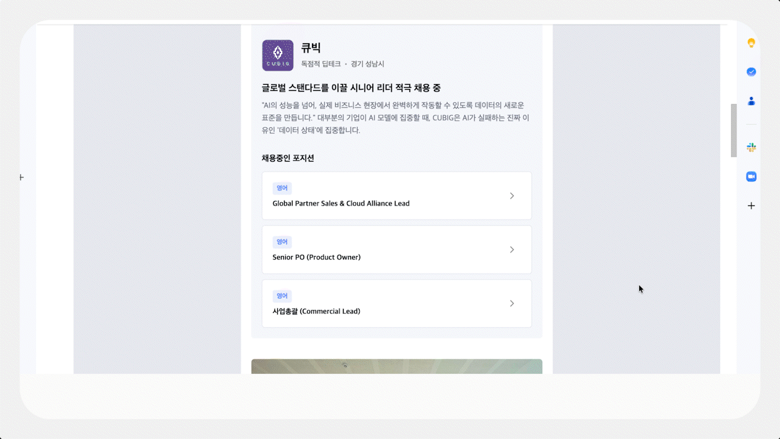Screen dimensions: 780x439
Task: Open Google Tasks checkmark icon
Action: [x=751, y=72]
